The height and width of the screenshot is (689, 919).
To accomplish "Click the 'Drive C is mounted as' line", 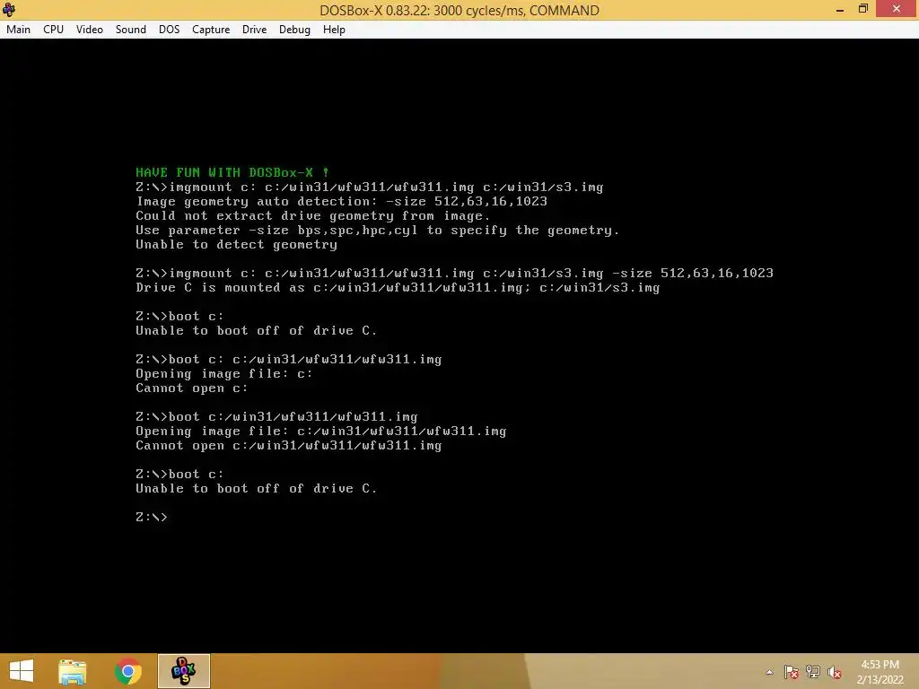I will pos(398,287).
